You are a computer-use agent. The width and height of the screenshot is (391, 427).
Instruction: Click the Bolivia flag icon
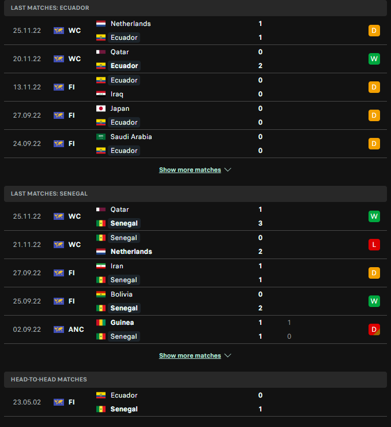point(101,294)
